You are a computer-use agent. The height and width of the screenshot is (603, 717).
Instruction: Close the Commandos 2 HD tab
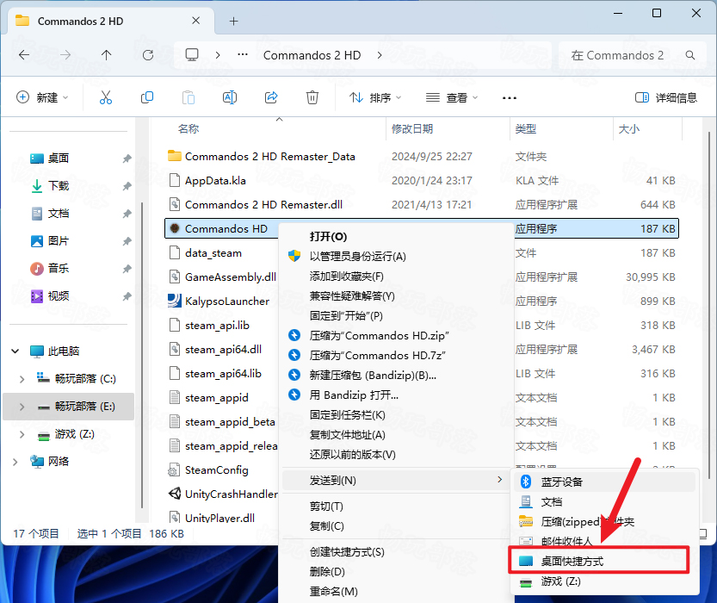195,21
